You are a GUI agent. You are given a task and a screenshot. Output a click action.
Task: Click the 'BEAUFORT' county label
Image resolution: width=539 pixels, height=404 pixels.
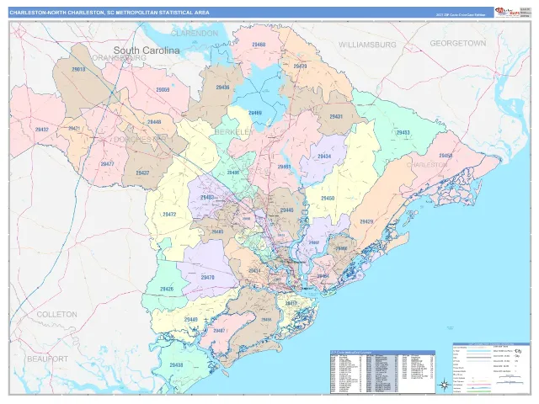(48, 359)
